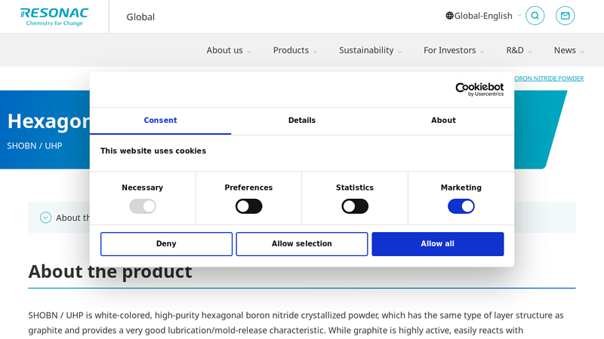Enable the Statistics cookies switch
The height and width of the screenshot is (339, 604).
(355, 206)
